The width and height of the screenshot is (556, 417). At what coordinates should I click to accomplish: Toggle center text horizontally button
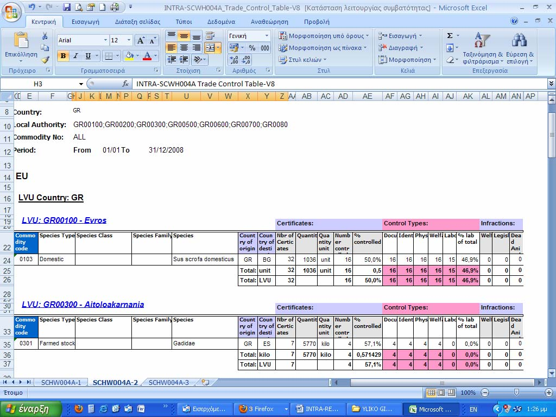(x=184, y=48)
